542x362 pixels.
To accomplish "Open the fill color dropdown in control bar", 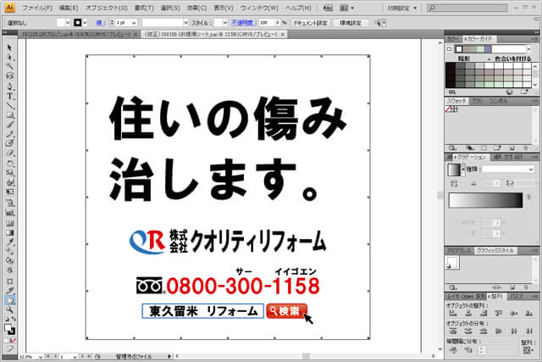I will (x=68, y=23).
